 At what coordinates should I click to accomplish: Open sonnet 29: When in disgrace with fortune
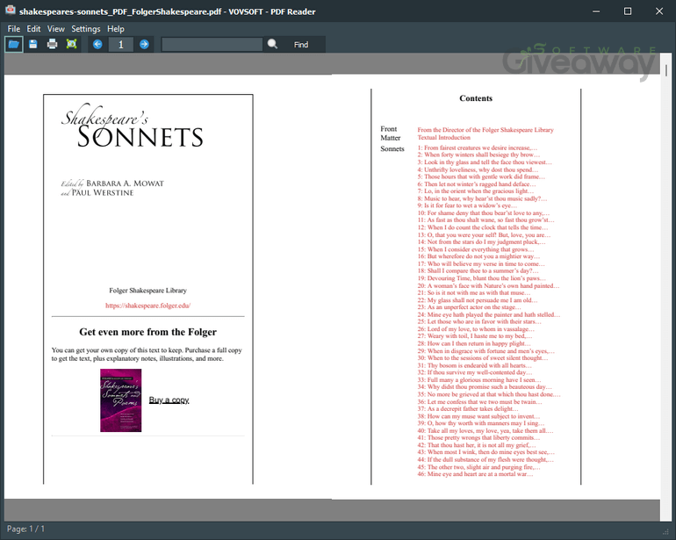[x=485, y=351]
